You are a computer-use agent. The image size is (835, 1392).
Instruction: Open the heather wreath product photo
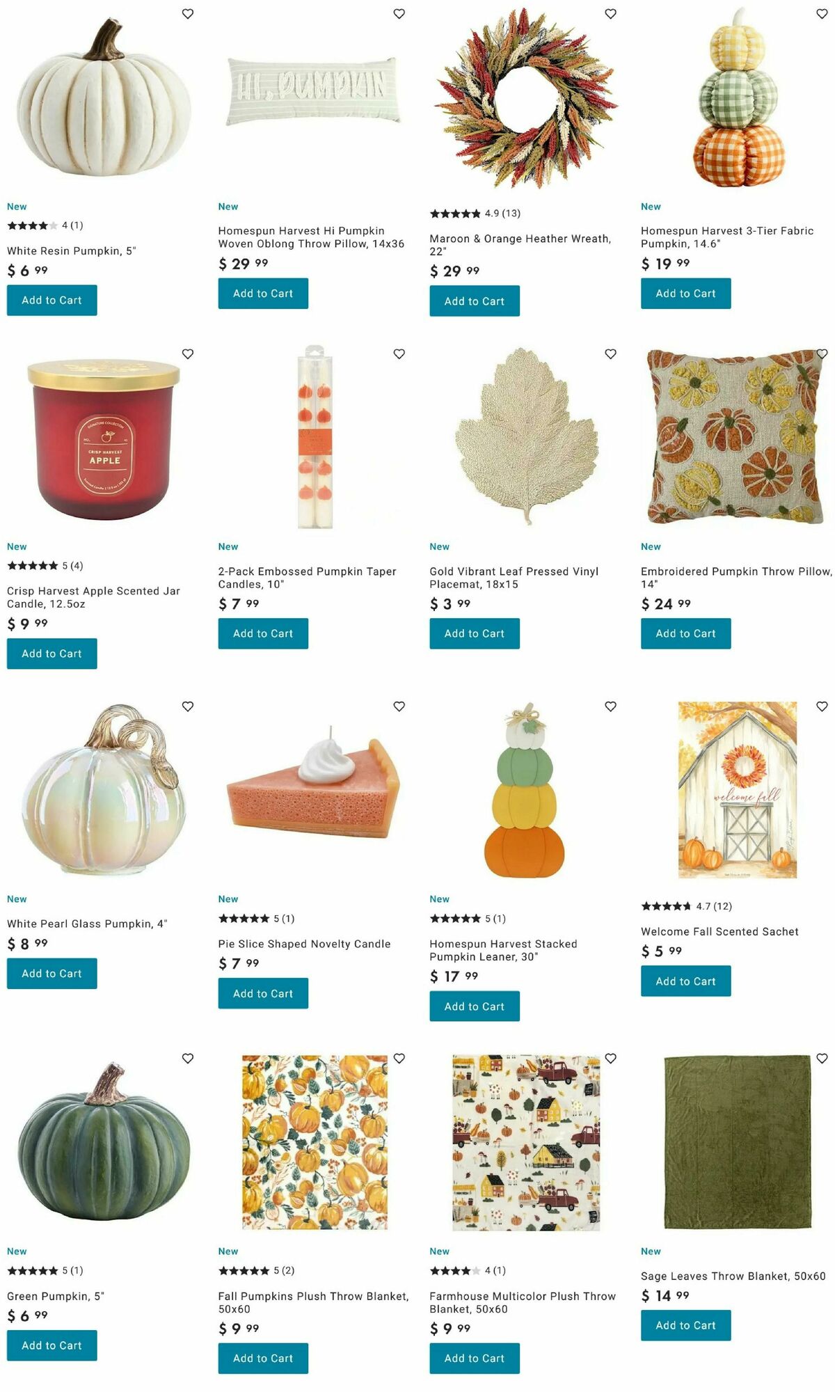[x=525, y=99]
